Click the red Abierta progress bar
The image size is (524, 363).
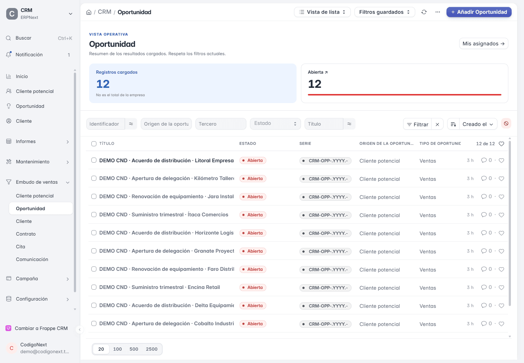[x=405, y=95]
